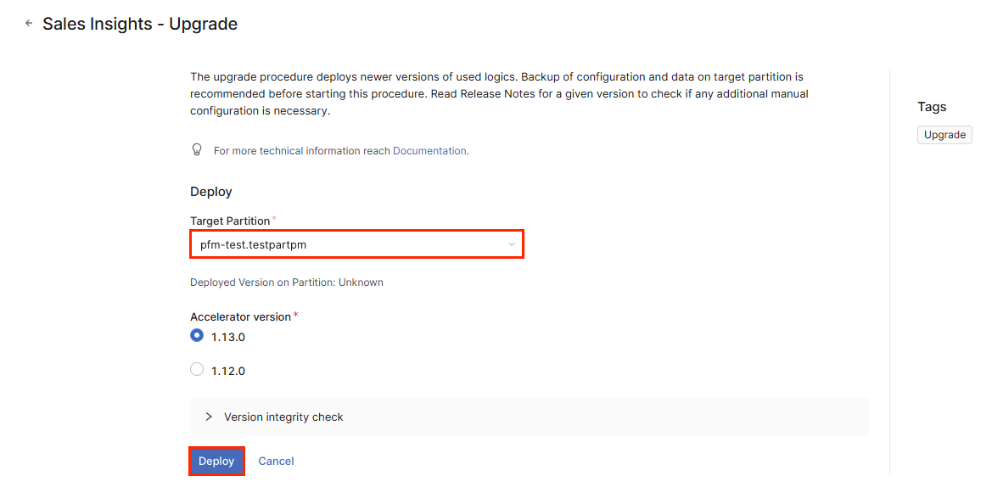The width and height of the screenshot is (992, 498).
Task: Open the Target Partition dropdown
Action: 356,243
